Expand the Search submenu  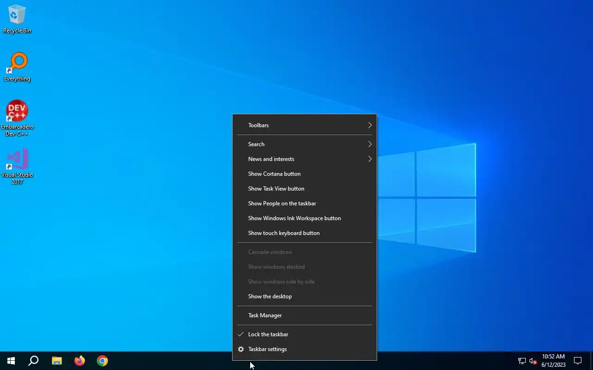click(x=304, y=144)
